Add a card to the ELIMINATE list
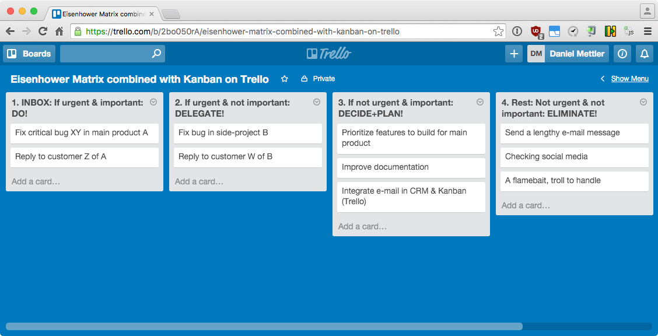Viewport: 658px width, 336px height. [526, 205]
